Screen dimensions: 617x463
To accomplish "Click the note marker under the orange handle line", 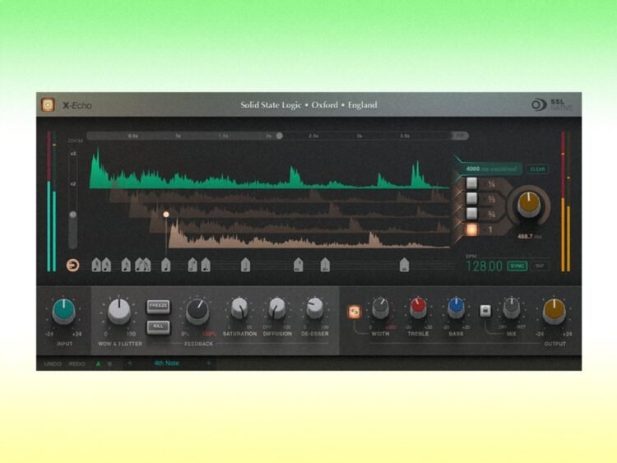I will click(x=166, y=265).
